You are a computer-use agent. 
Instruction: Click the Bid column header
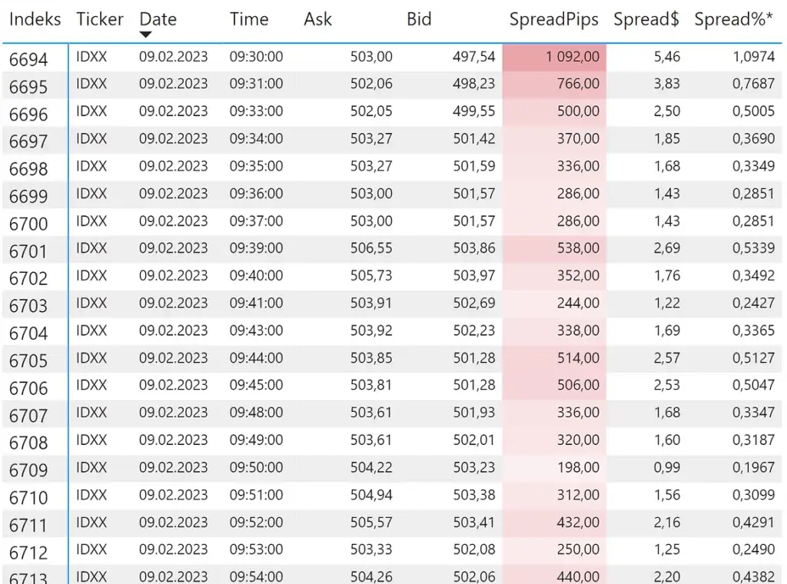(x=419, y=19)
